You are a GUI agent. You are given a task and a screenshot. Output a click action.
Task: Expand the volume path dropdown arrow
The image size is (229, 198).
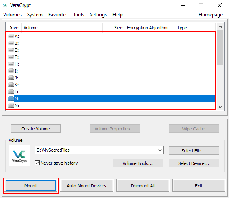coord(160,150)
